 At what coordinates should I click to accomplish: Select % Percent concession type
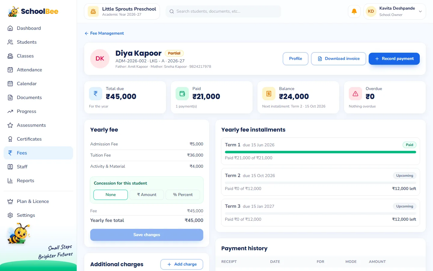(x=183, y=195)
